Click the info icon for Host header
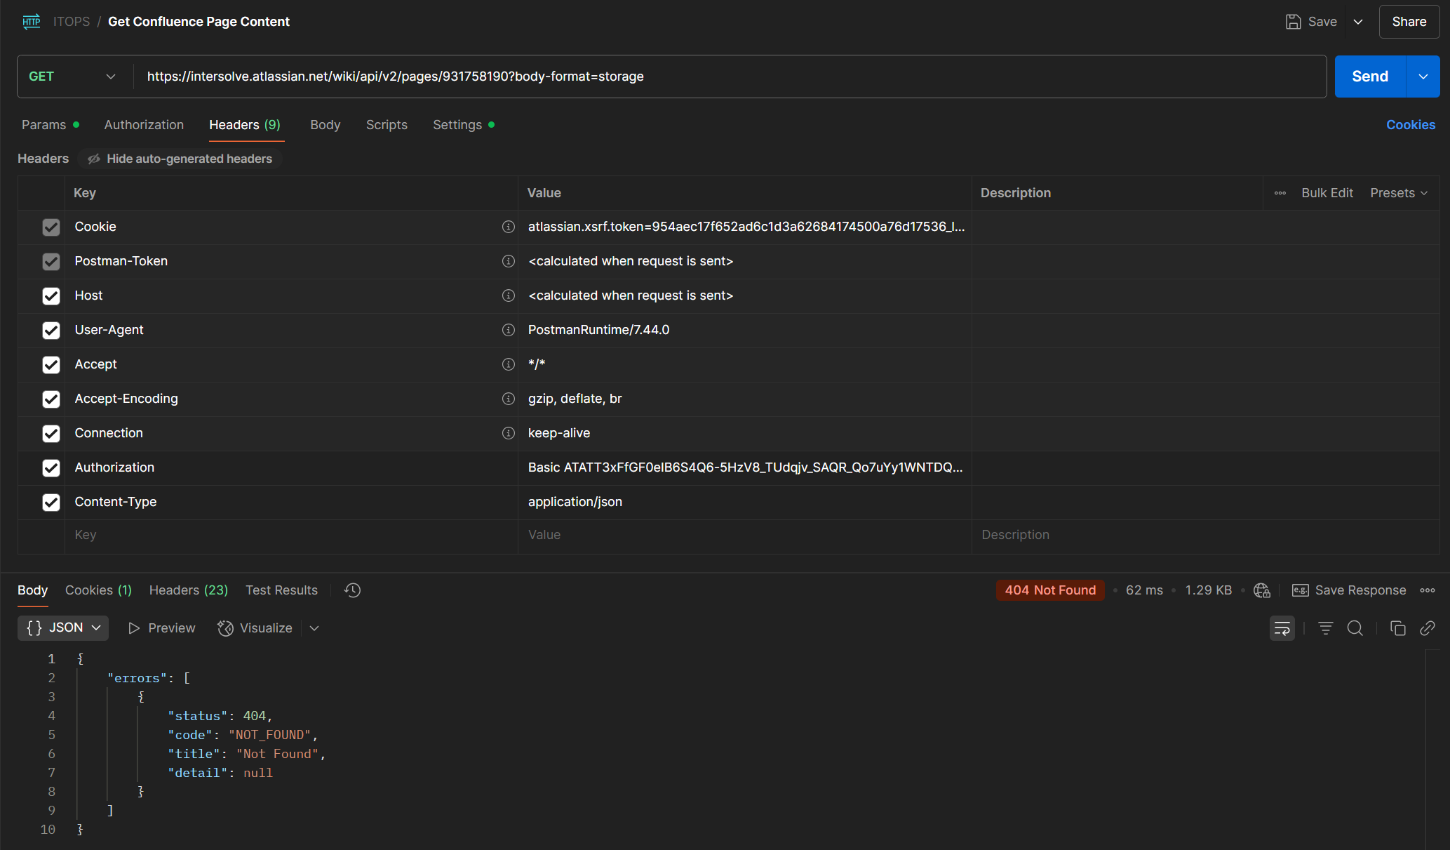The width and height of the screenshot is (1450, 850). (509, 295)
